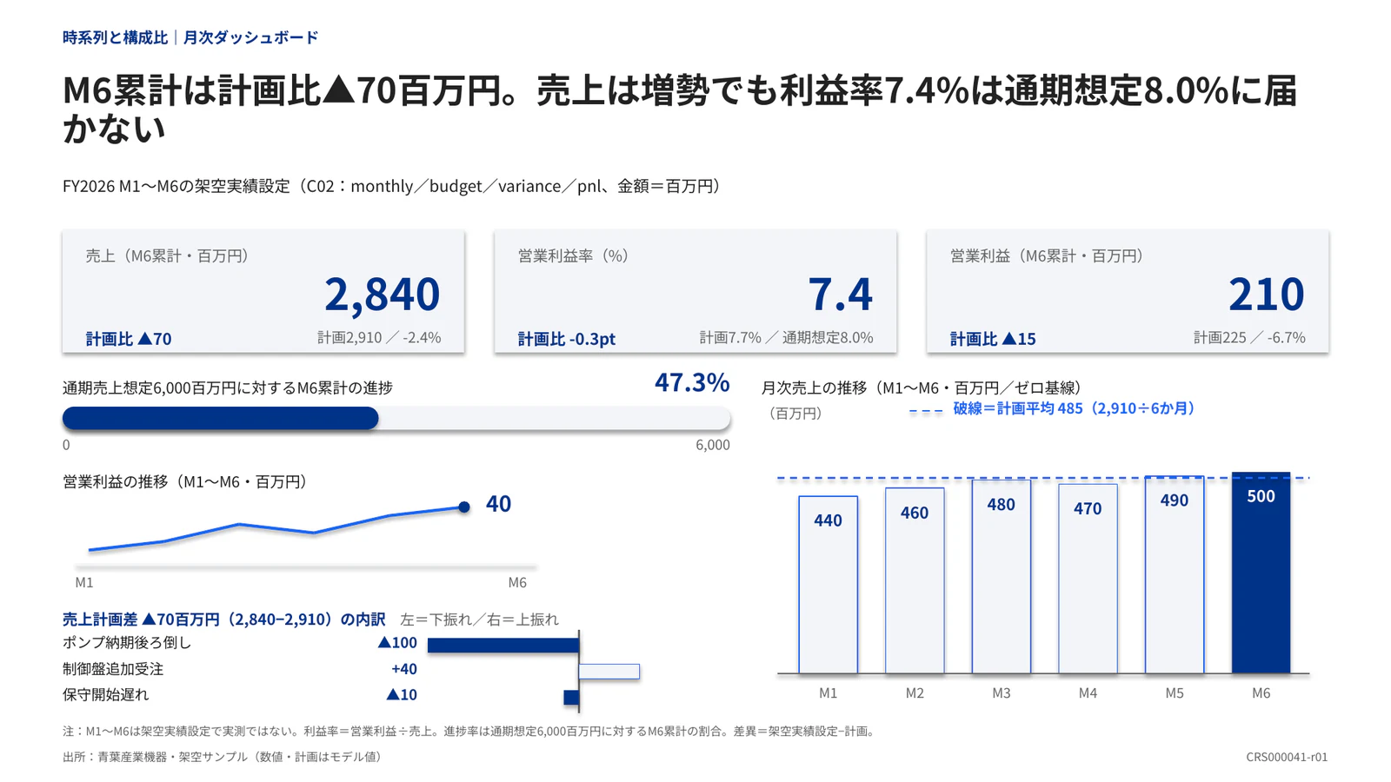Select the 左＝下振れ／右＝上振れ legend text
1391x782 pixels.
coord(479,620)
